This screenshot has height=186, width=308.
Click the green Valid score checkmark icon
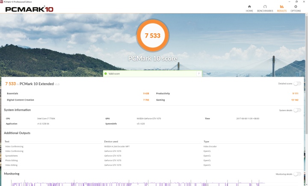pyautogui.click(x=106, y=74)
